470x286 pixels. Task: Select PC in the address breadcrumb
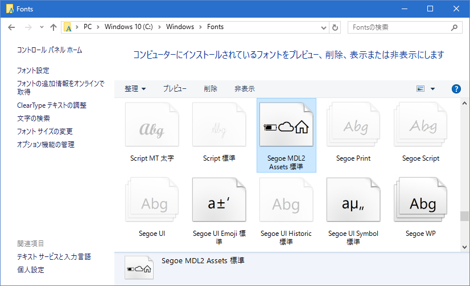(88, 27)
